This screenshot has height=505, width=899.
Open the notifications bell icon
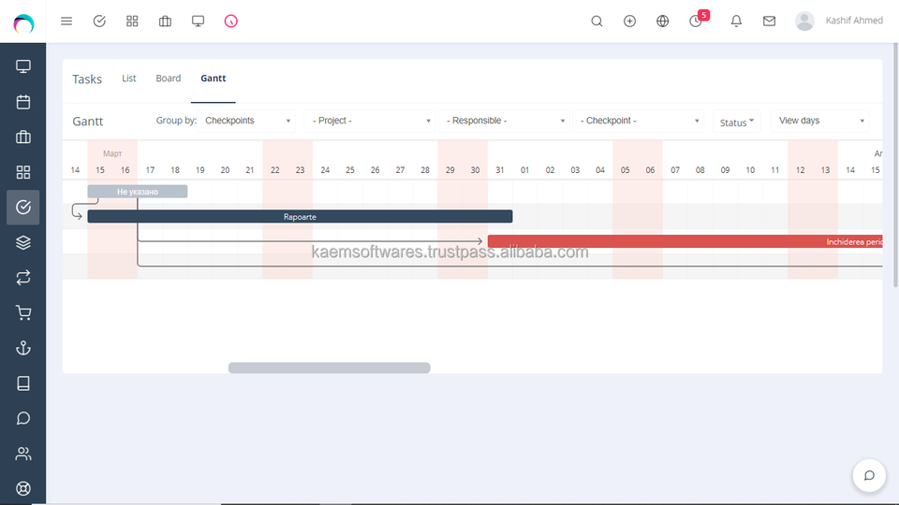[736, 22]
